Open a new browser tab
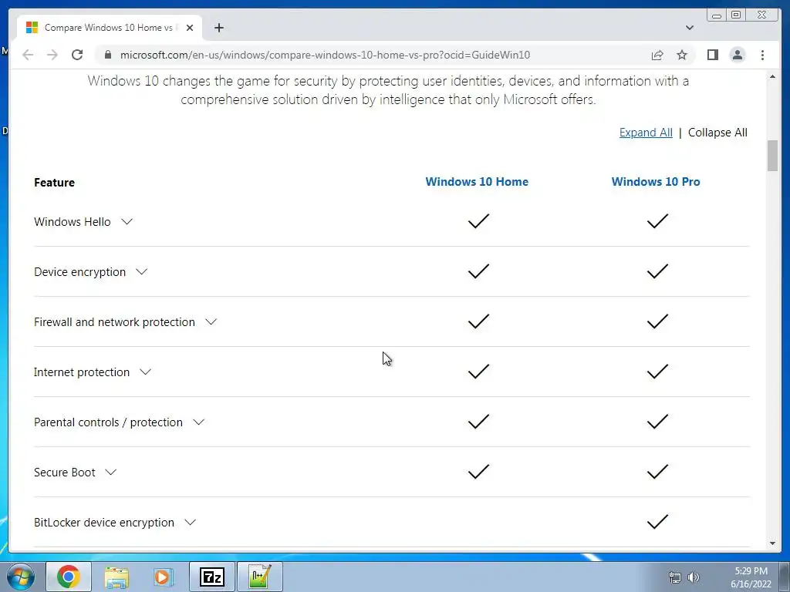 (x=218, y=28)
